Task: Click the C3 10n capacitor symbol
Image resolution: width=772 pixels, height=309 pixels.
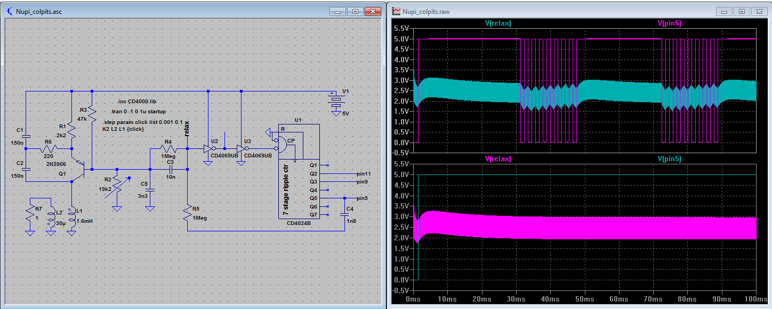Action: point(171,169)
